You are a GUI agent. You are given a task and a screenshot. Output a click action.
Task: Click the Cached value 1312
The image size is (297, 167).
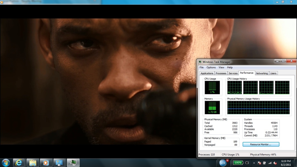(x=235, y=126)
